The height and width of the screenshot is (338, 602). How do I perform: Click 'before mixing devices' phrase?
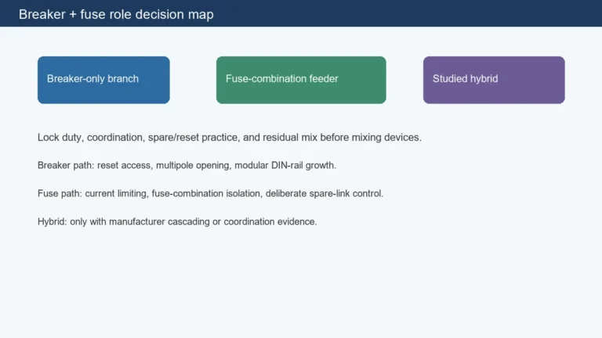click(x=369, y=137)
